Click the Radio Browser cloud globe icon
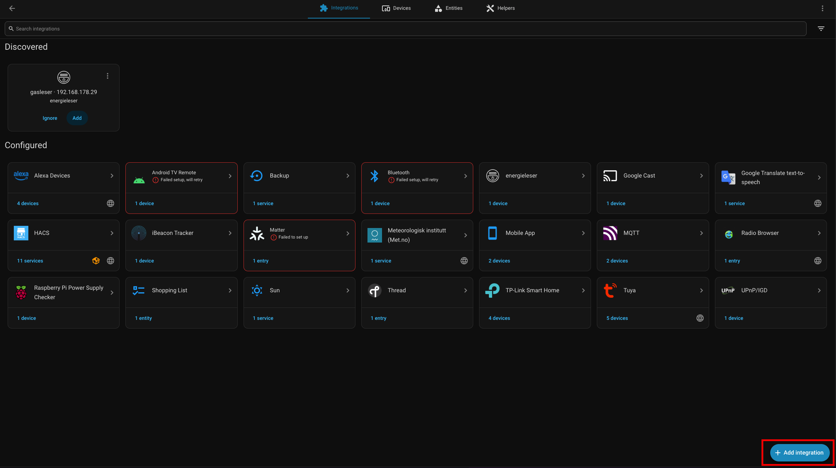Viewport: 836px width, 468px height. pos(818,261)
